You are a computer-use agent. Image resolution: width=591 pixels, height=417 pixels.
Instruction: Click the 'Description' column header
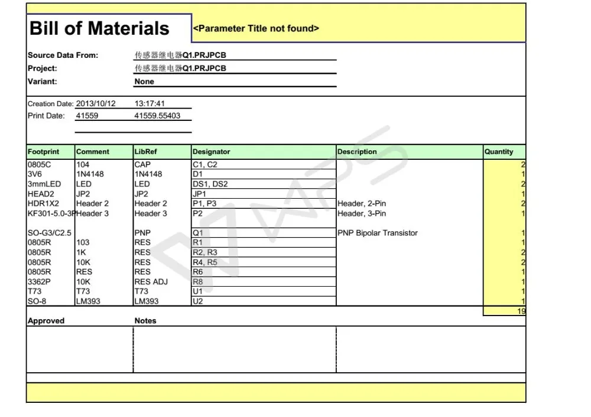[410, 152]
